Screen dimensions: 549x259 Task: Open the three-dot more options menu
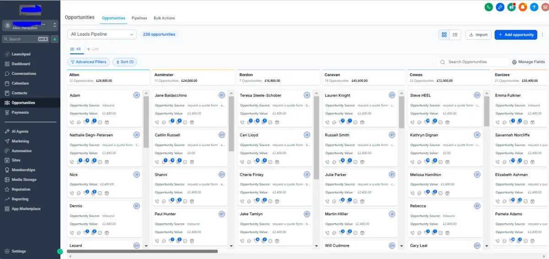coord(543,35)
